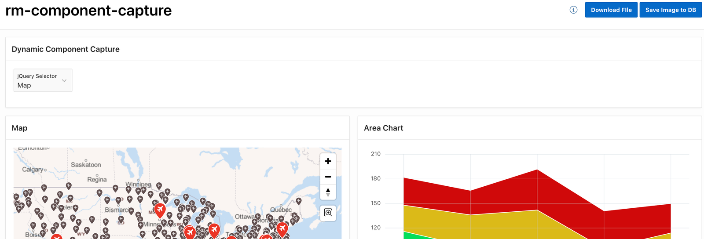This screenshot has height=239, width=704.
Task: Click the Download File button
Action: click(611, 10)
